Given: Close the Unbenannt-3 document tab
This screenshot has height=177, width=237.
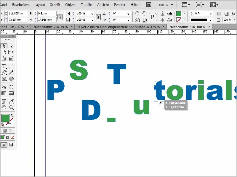Looking at the screenshot, I should [x=209, y=27].
